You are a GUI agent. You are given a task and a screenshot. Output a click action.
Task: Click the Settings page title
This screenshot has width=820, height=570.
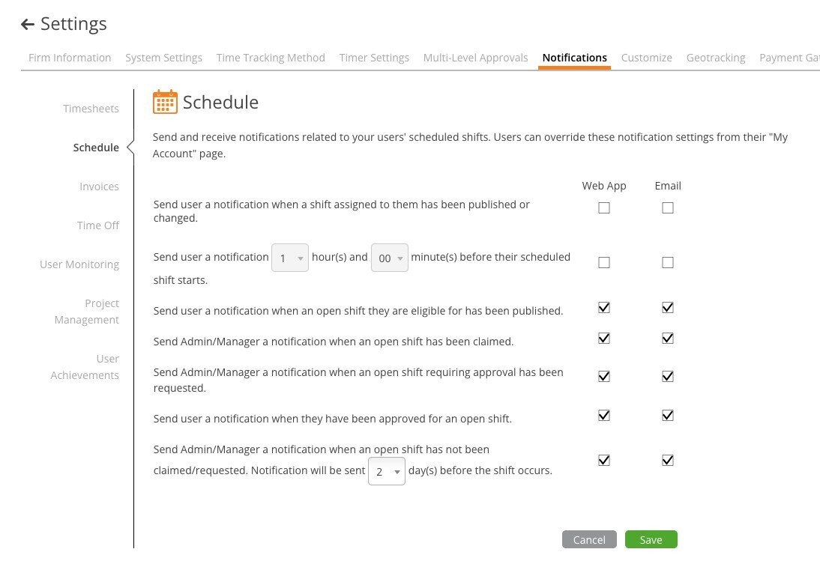(x=73, y=24)
